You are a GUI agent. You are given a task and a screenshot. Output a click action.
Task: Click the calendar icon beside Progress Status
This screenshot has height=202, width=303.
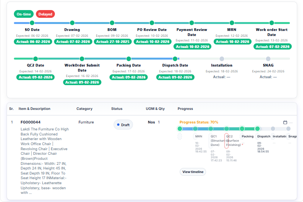pos(285,122)
